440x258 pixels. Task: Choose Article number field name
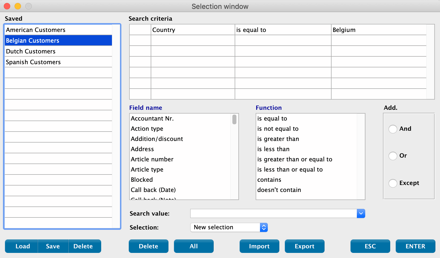click(180, 159)
